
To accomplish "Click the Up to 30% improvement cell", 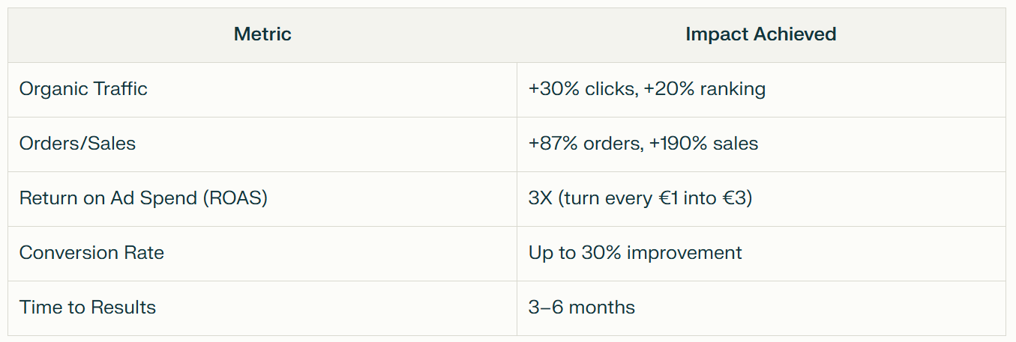I will coord(761,254).
